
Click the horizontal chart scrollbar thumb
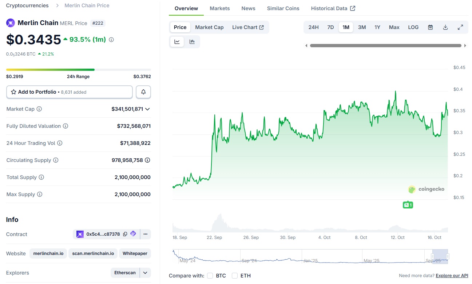[386, 46]
